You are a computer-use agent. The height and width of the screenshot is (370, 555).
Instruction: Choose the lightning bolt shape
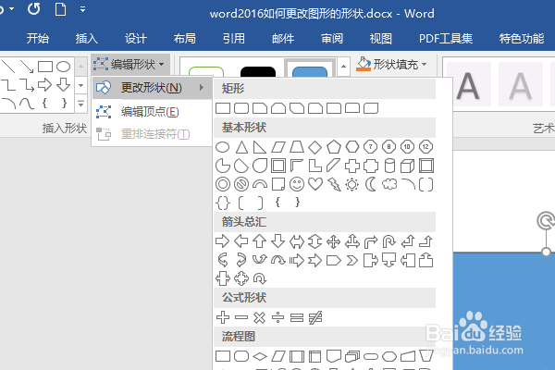[x=334, y=184]
